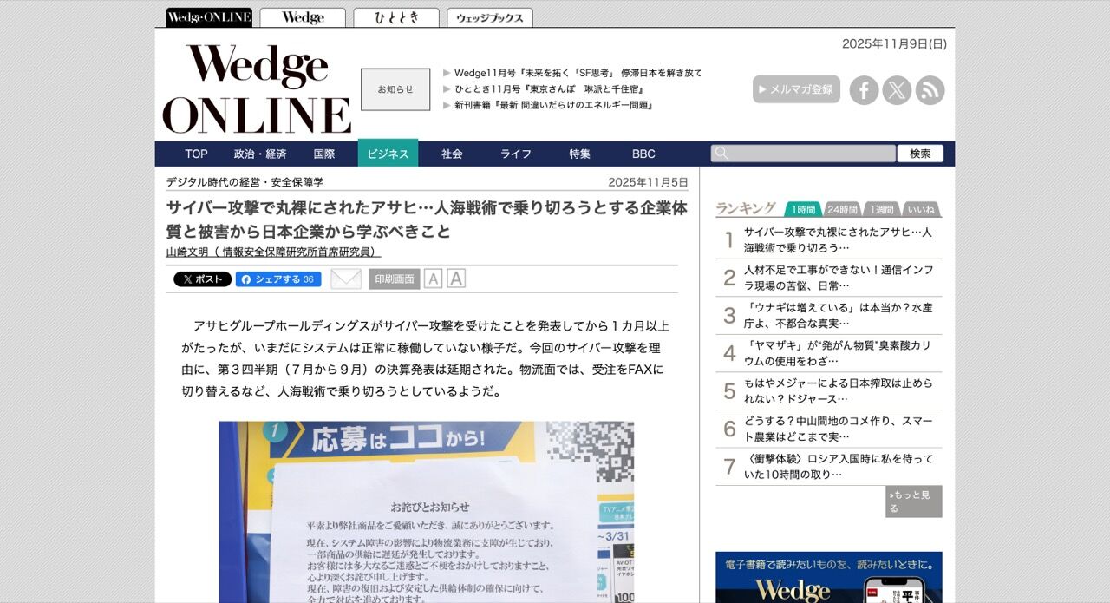Viewport: 1110px width, 603px height.
Task: Click the Wedge ONLINE main logo
Action: [257, 89]
